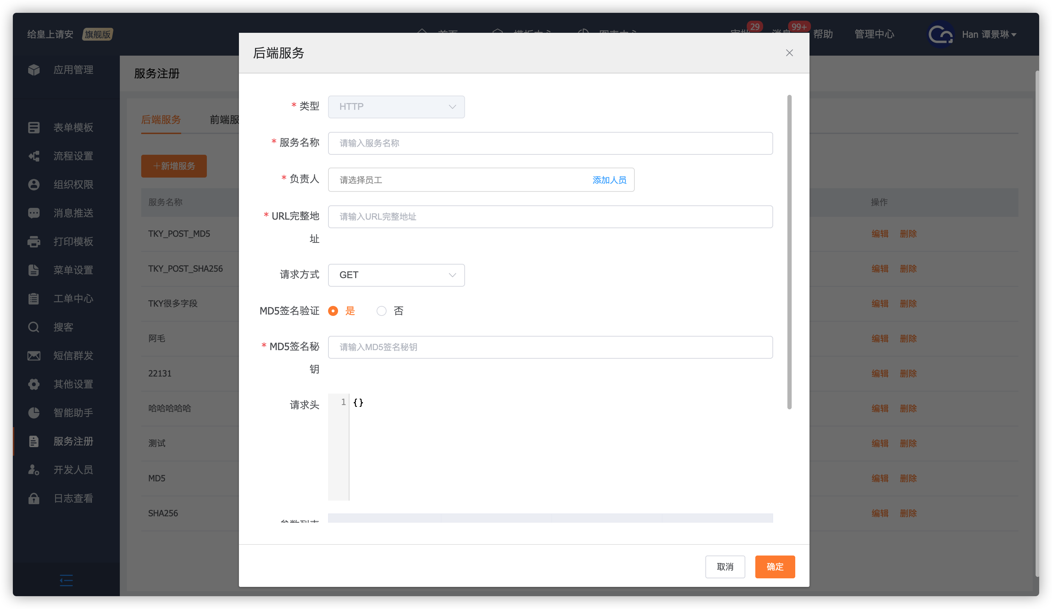
Task: Expand the 类型 HTTP dropdown
Action: pyautogui.click(x=396, y=107)
